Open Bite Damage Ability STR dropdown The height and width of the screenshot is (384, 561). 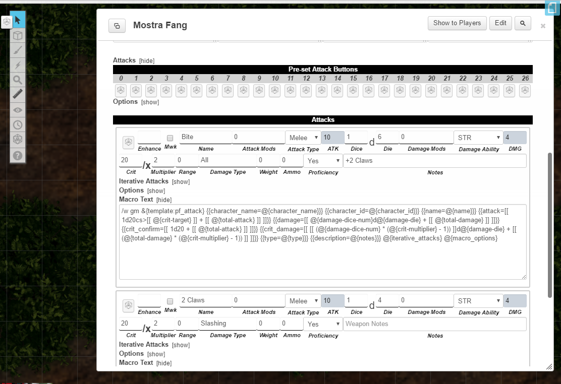click(478, 138)
